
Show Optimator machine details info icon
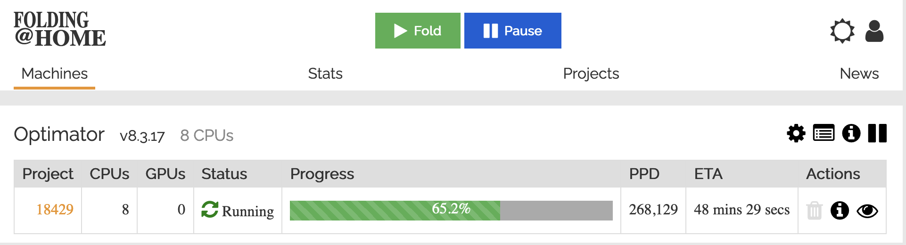851,133
